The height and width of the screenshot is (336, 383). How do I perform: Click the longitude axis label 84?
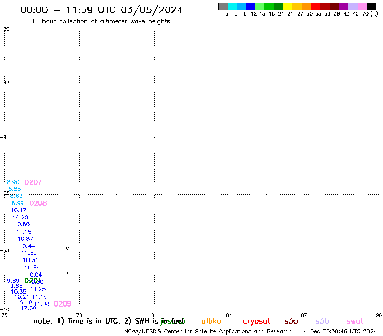pos(229,315)
